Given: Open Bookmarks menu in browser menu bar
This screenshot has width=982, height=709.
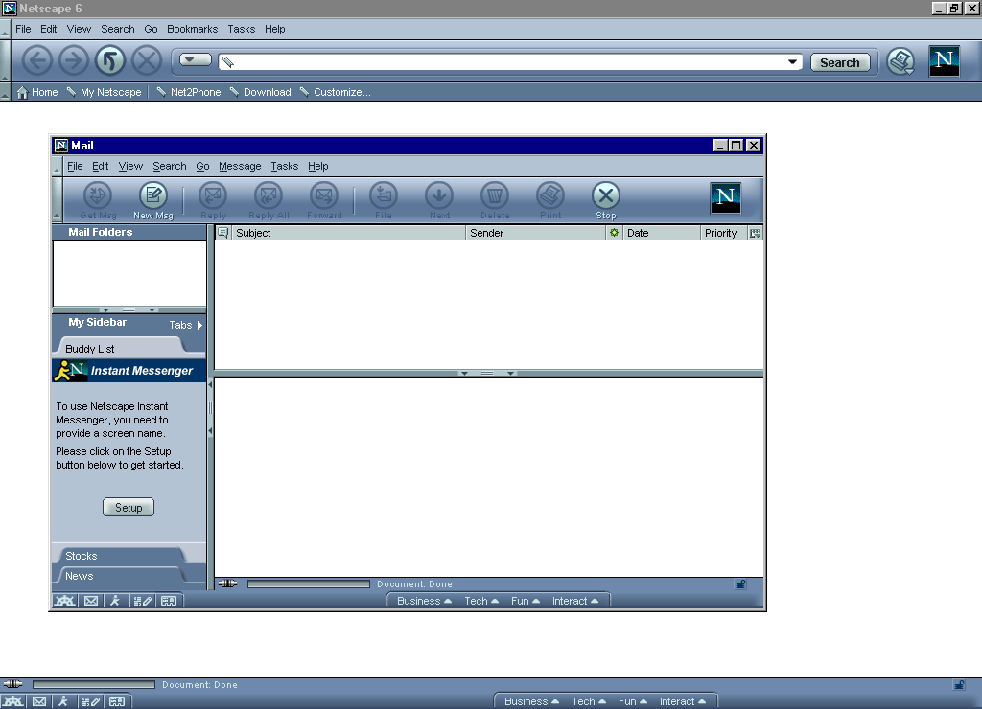Looking at the screenshot, I should (192, 29).
